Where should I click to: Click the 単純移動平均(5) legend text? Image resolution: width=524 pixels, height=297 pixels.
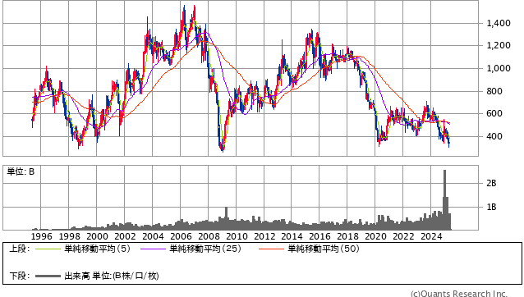coord(97,249)
